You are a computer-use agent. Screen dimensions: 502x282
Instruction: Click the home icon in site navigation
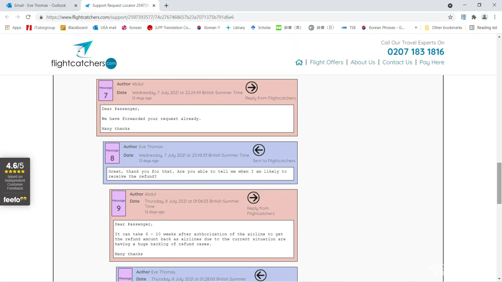coord(299,62)
